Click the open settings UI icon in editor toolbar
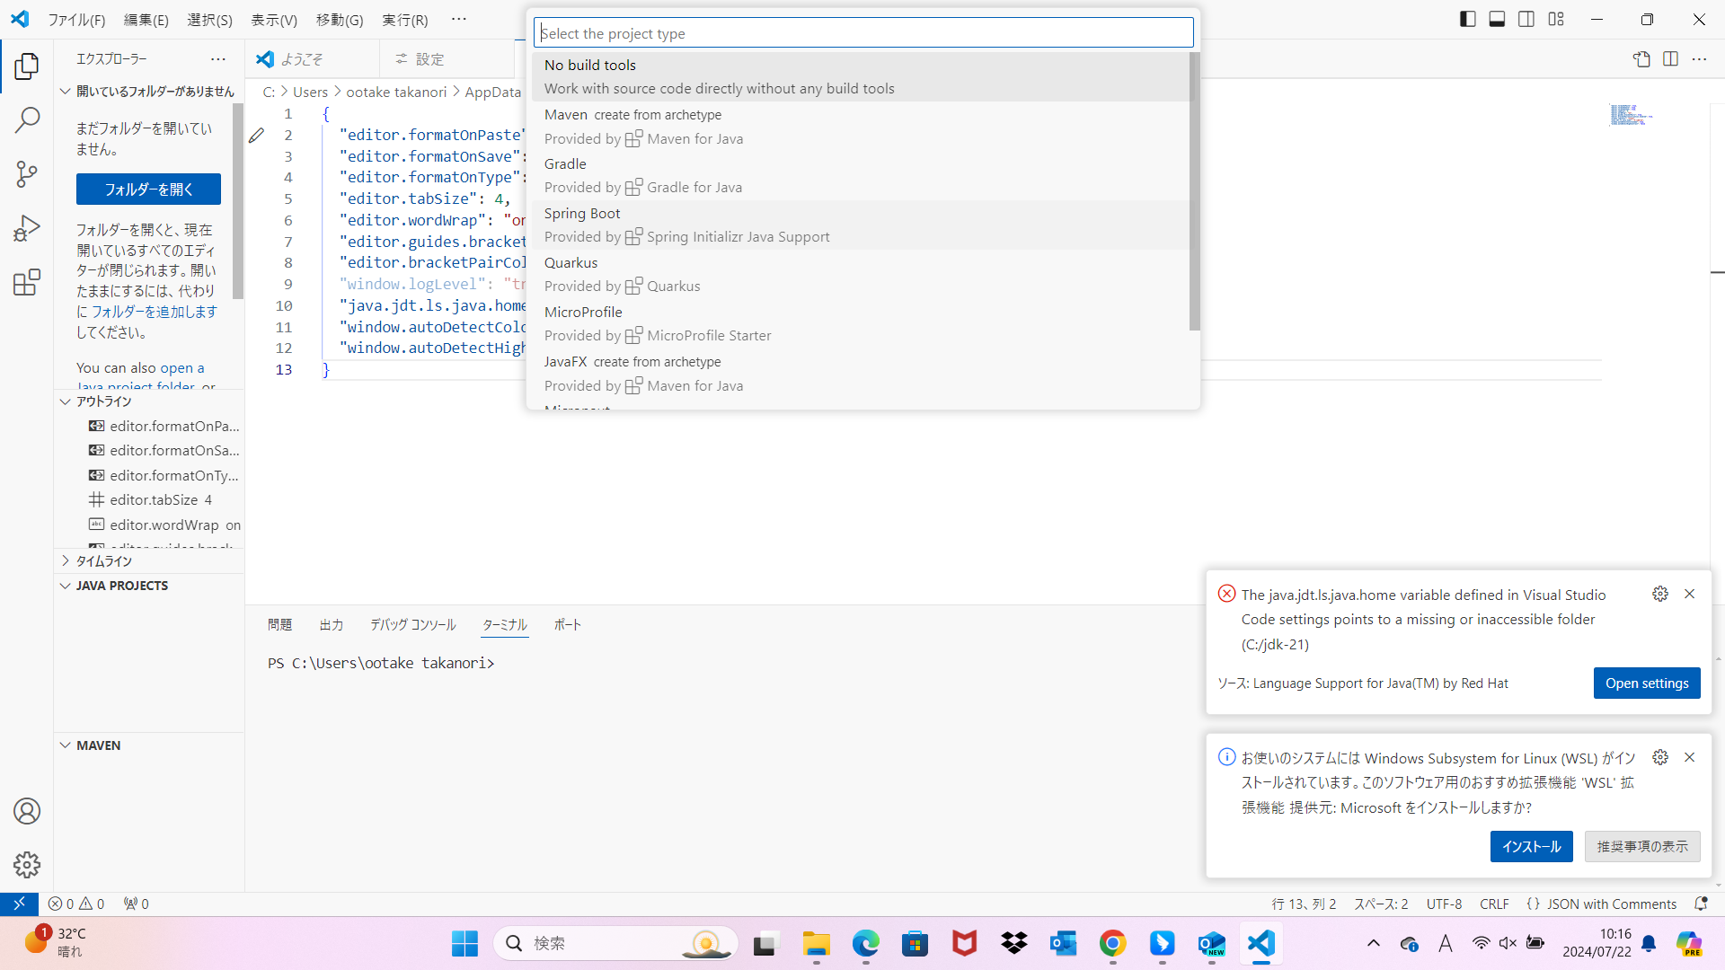 pos(1641,59)
